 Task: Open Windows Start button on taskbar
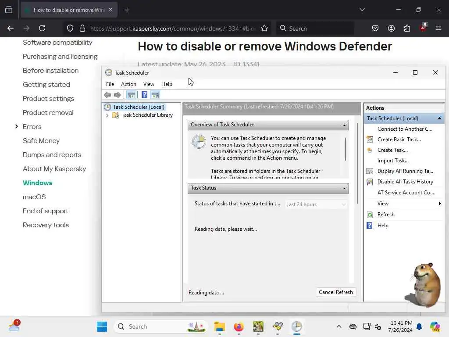point(102,326)
